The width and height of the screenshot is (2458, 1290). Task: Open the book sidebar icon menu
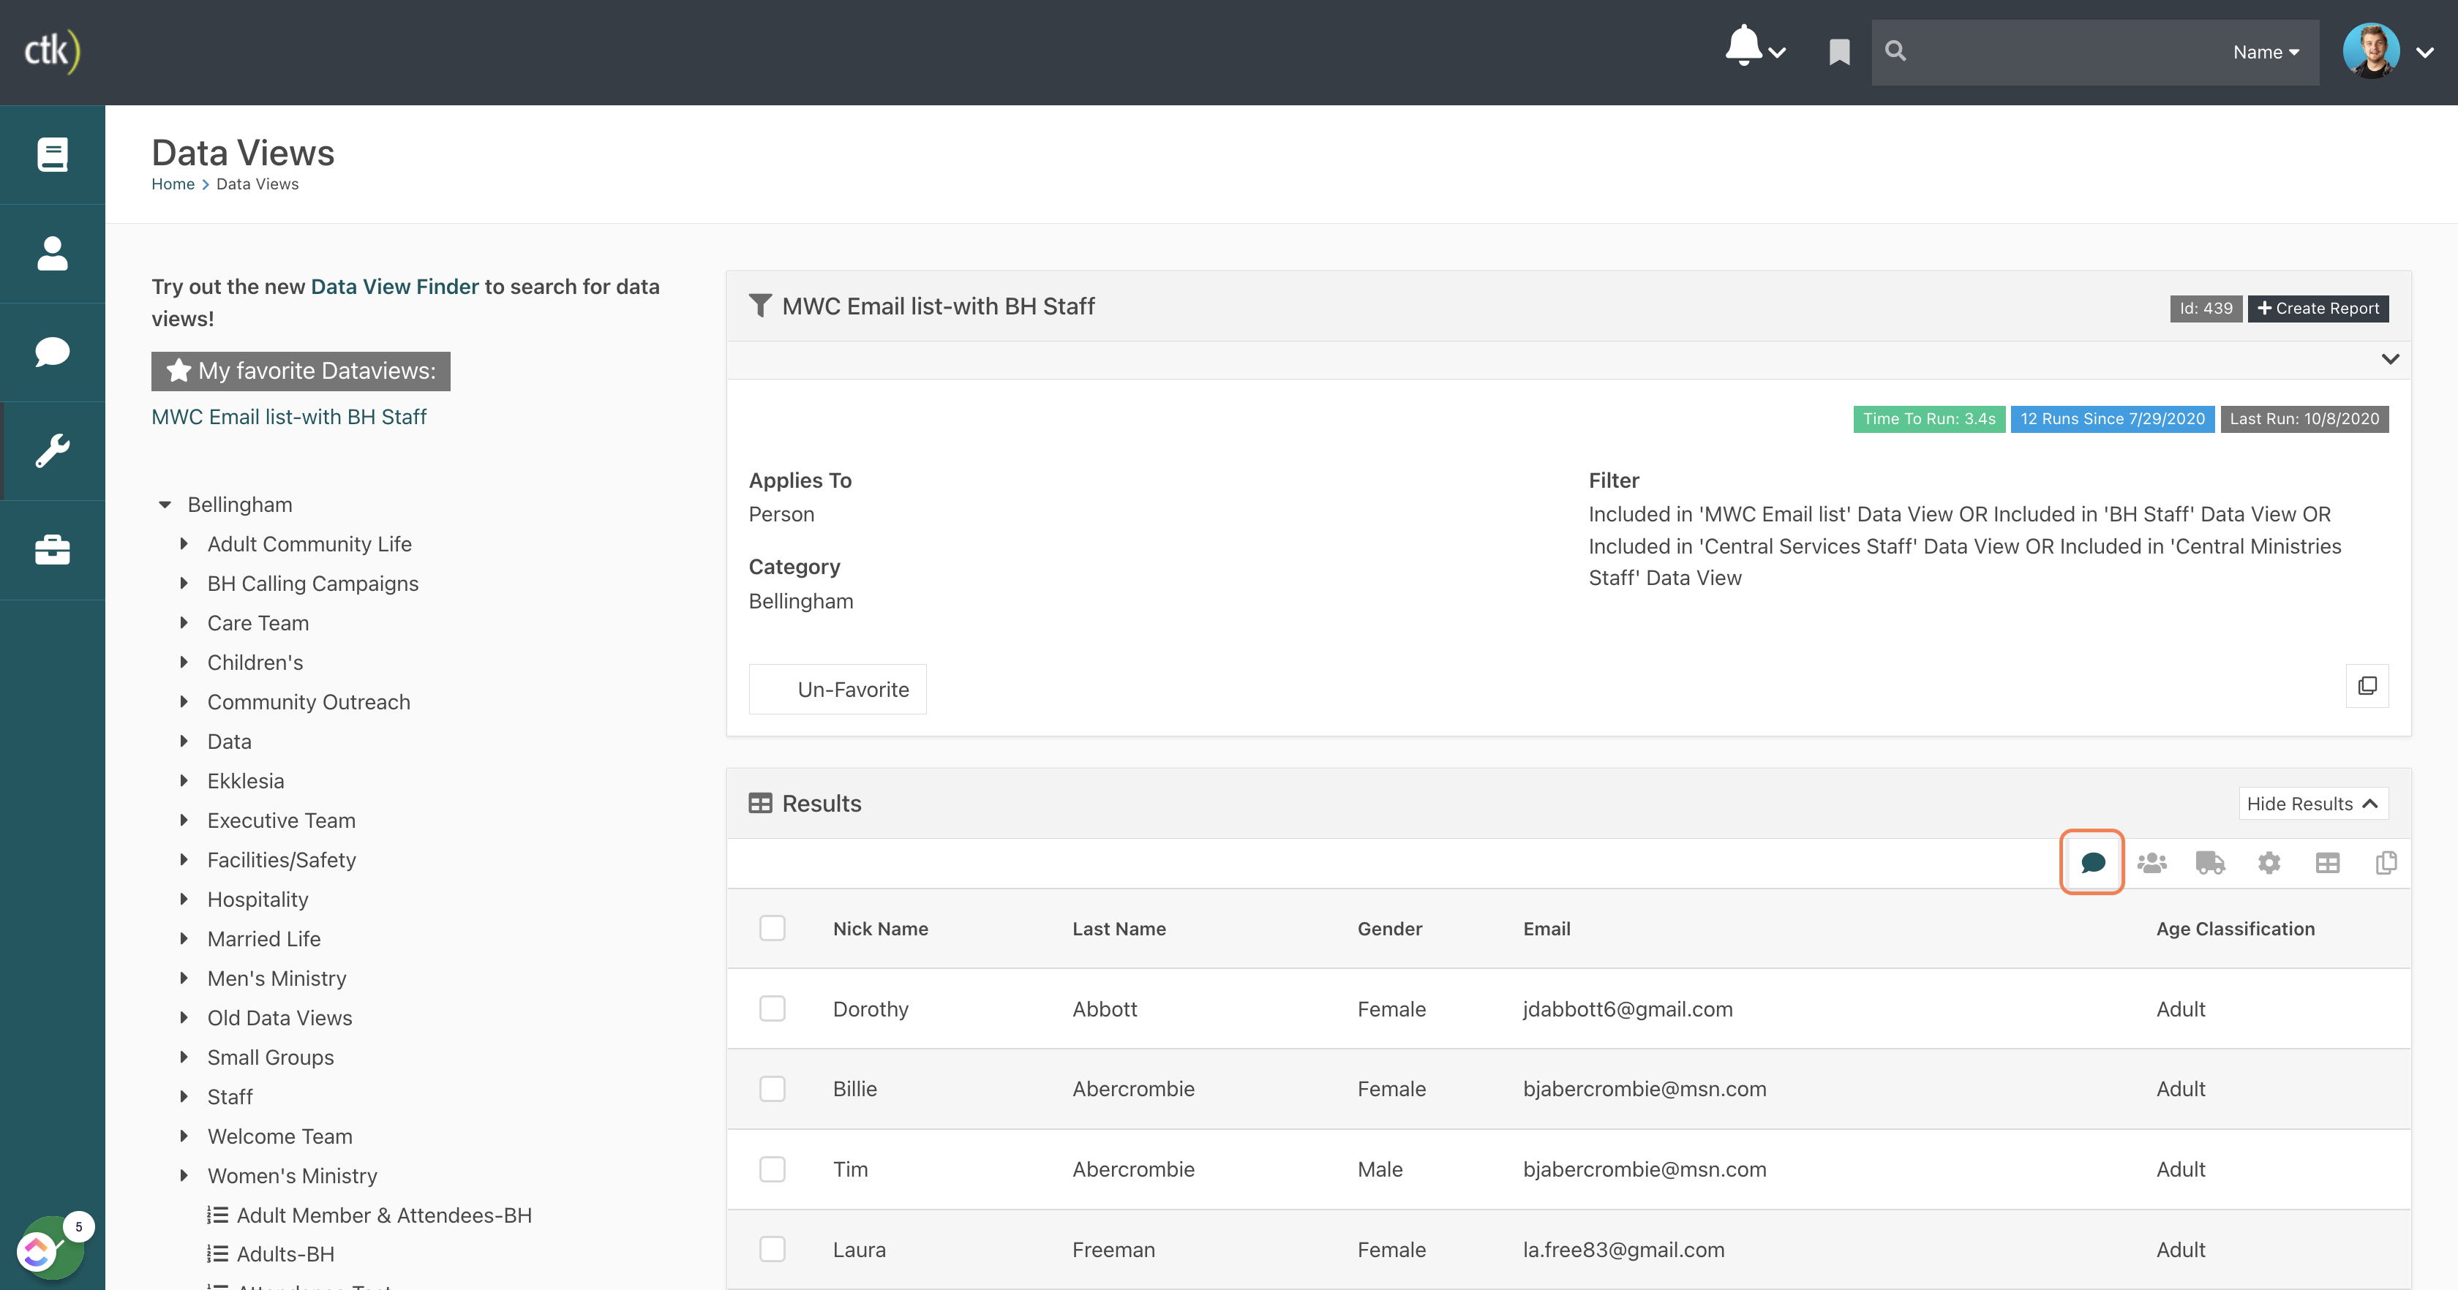(53, 154)
